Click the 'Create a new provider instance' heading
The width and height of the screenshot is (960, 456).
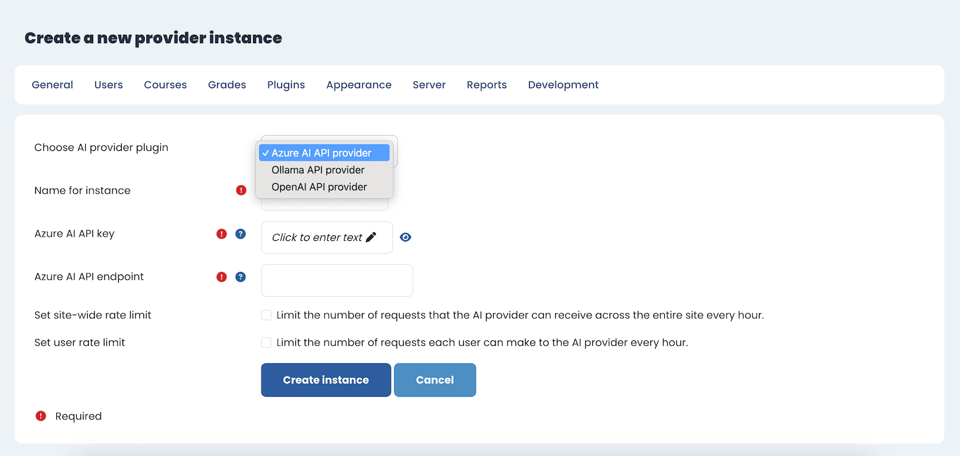(153, 38)
